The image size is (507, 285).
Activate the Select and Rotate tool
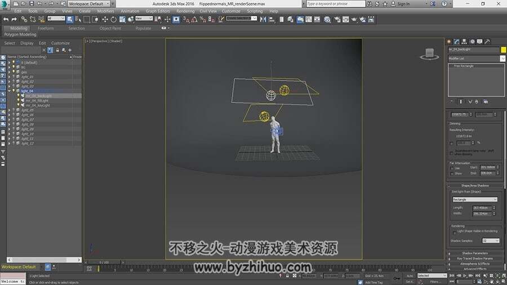click(113, 20)
